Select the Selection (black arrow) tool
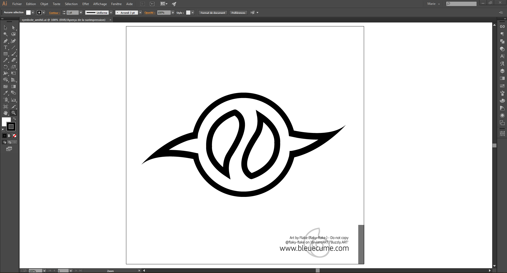The width and height of the screenshot is (507, 273). [6, 27]
